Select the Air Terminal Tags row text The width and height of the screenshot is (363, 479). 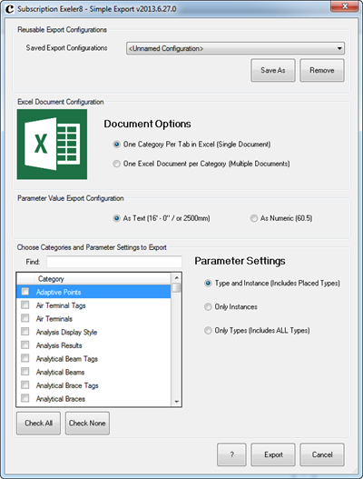coord(61,305)
